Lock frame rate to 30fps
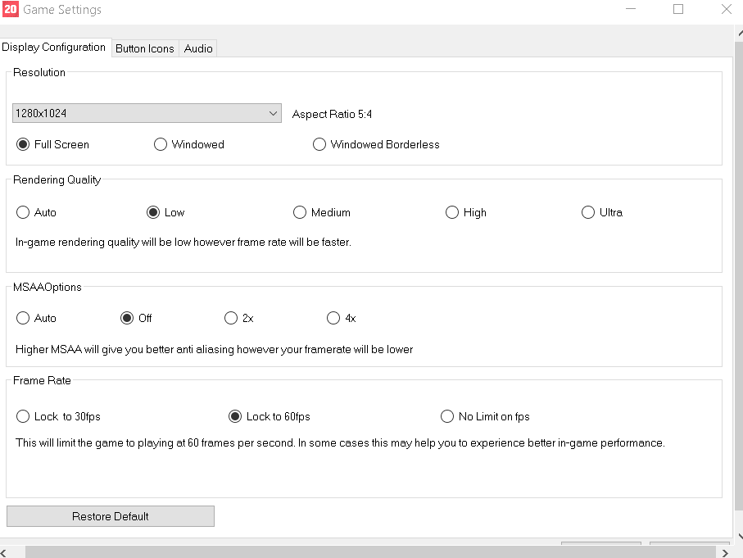Image resolution: width=743 pixels, height=558 pixels. (x=24, y=416)
